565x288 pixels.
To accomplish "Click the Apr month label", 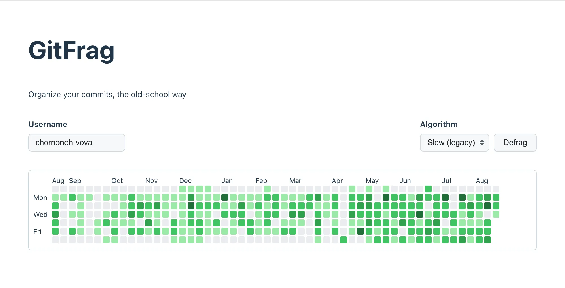I will (x=337, y=181).
